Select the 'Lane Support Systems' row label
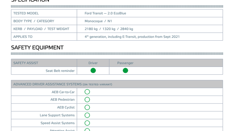Viewport: 234px width, 131px height. coord(57,115)
